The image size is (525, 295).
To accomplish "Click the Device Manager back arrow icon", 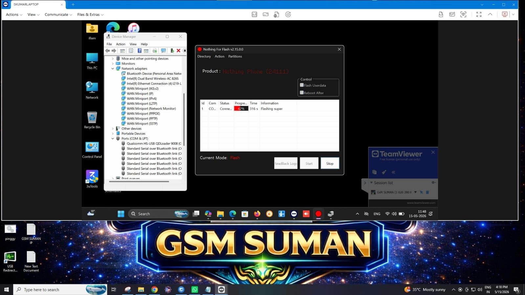I will (x=107, y=51).
